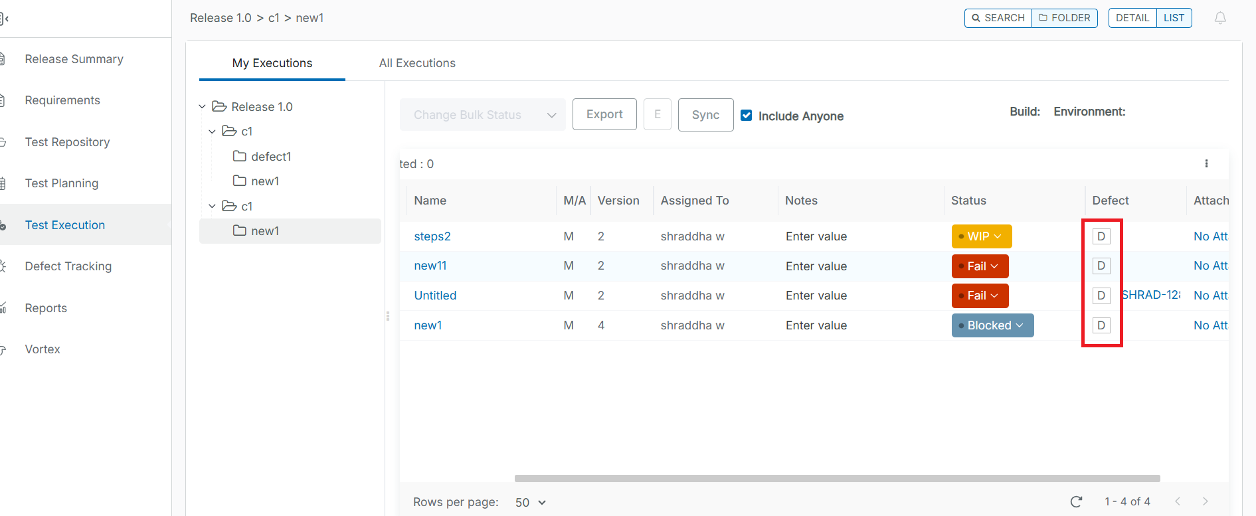Open the three-dot table options menu
The height and width of the screenshot is (516, 1256).
[x=1206, y=163]
